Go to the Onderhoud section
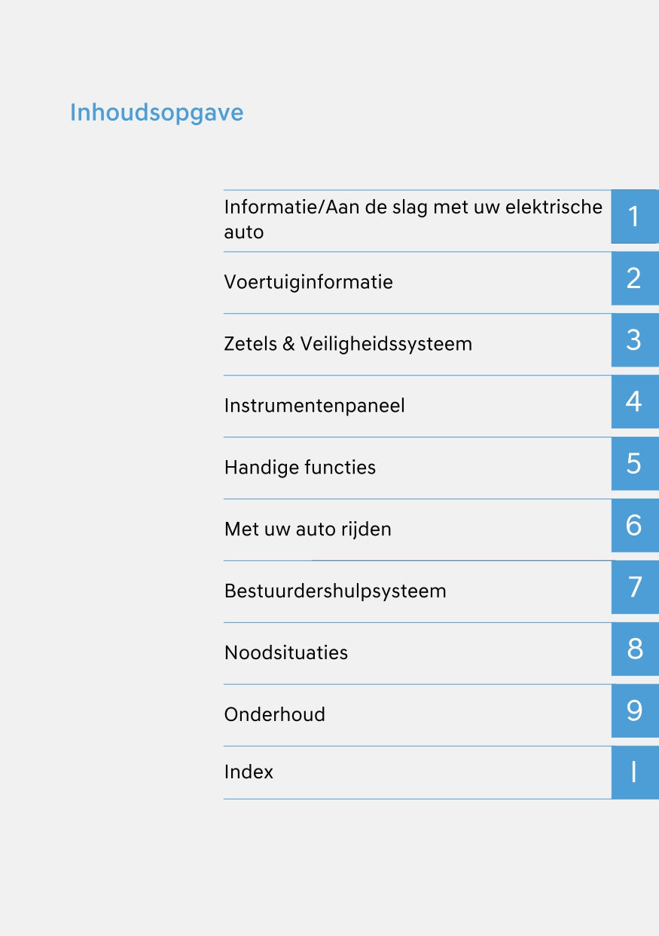 point(274,715)
